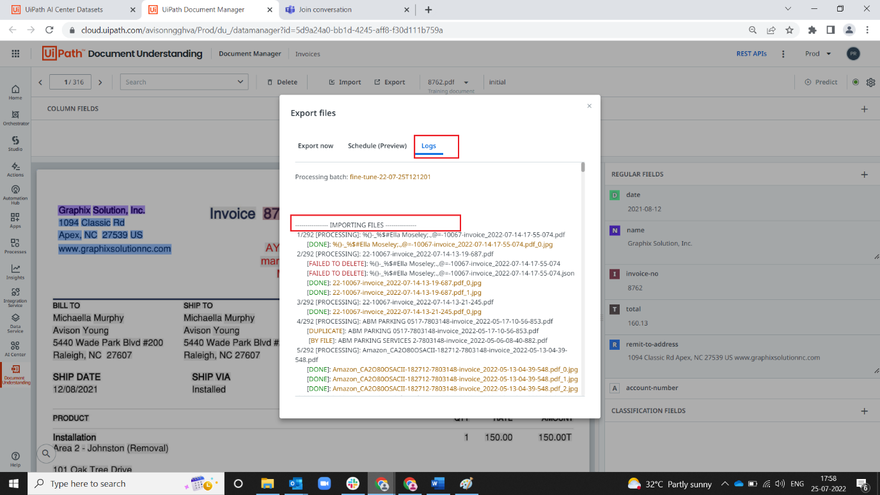Open File Explorer from the taskbar

click(267, 483)
